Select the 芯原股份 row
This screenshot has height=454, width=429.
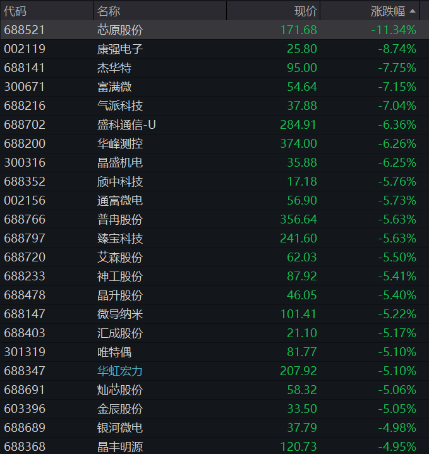click(214, 30)
